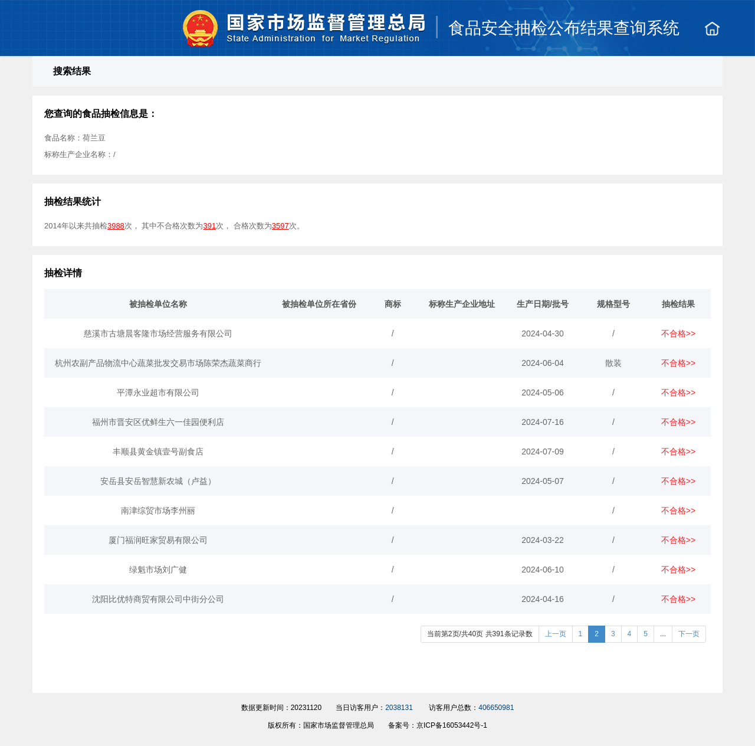The width and height of the screenshot is (755, 746).
Task: Open 不合格 result for 慈溪市古塘晨客隆市场
Action: coord(678,333)
